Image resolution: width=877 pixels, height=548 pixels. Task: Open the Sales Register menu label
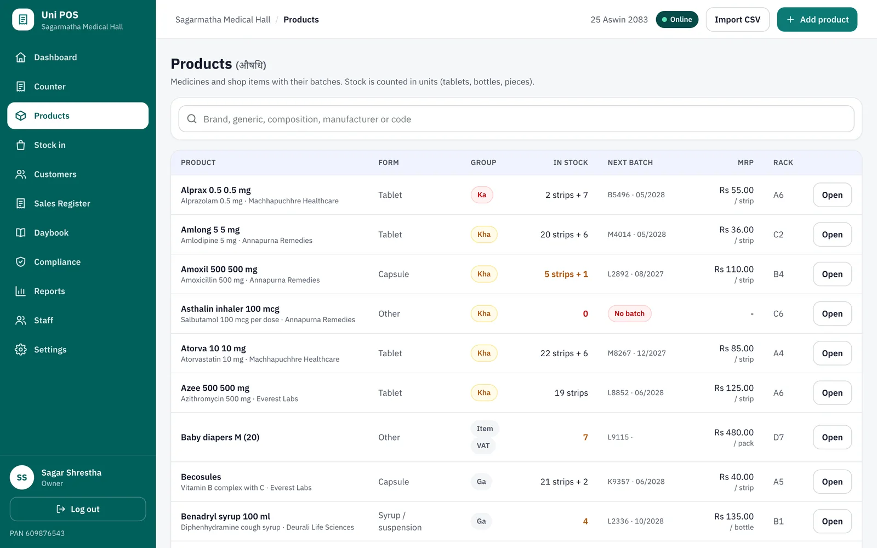coord(62,203)
